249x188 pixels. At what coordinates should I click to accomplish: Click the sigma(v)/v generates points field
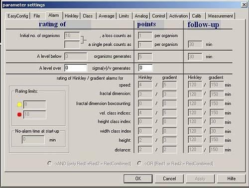pos(145,68)
